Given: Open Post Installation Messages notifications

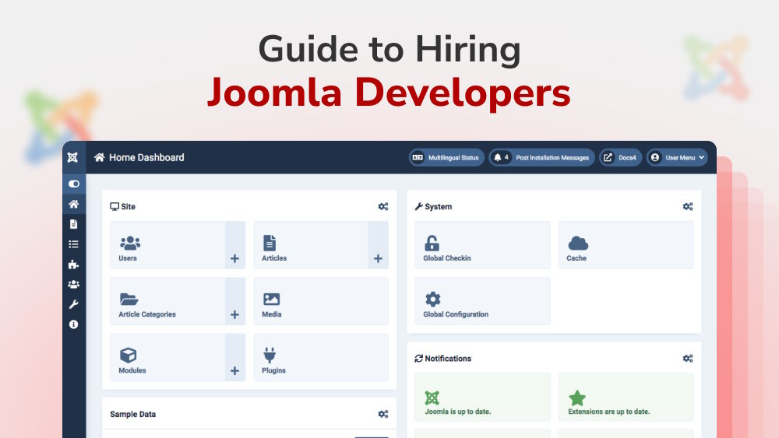Looking at the screenshot, I should [541, 158].
